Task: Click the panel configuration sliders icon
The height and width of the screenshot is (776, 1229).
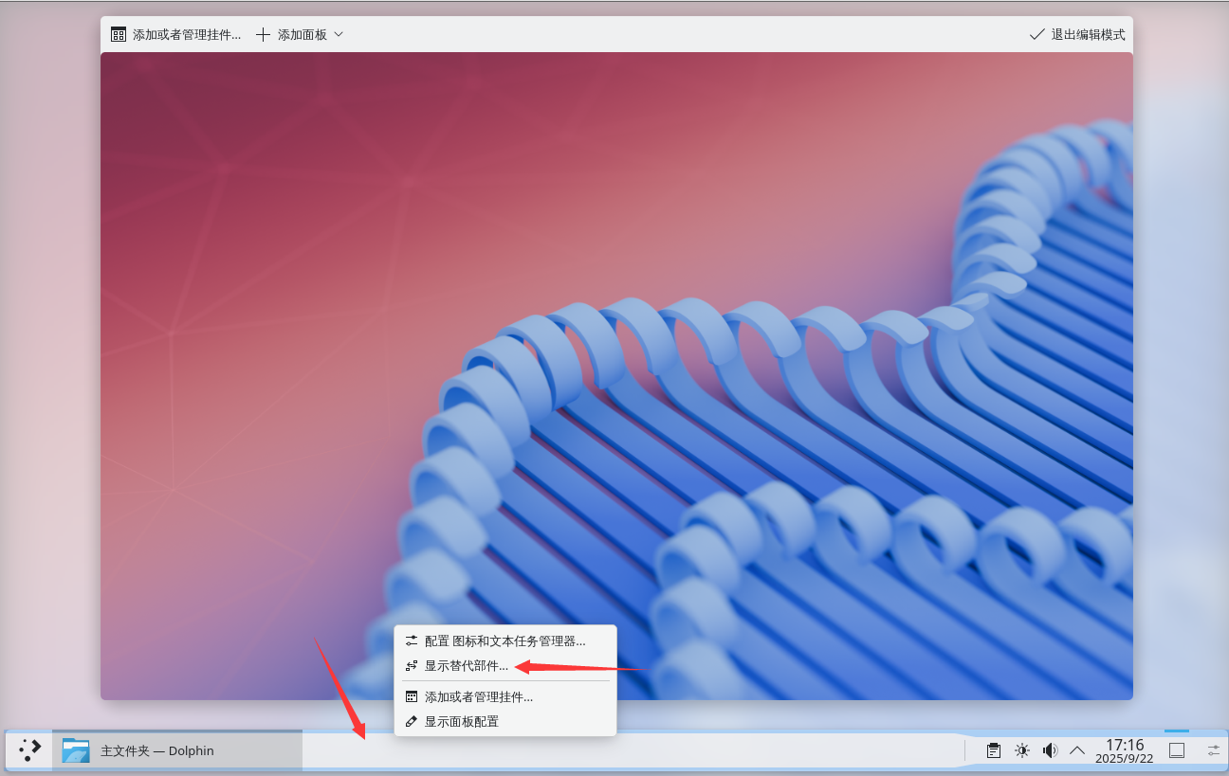Action: [1214, 750]
